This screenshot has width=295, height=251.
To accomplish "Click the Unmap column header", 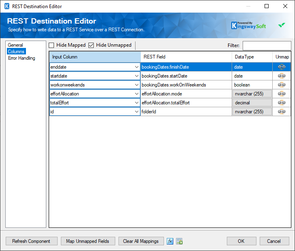I will click(282, 57).
